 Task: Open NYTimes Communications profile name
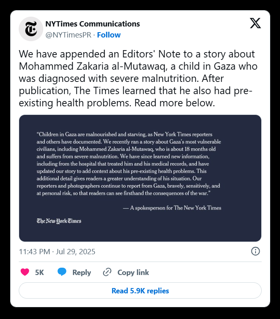click(x=93, y=24)
